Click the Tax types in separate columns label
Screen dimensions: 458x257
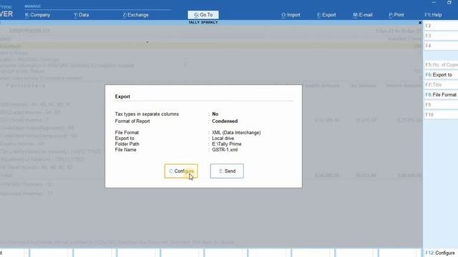[x=147, y=114]
